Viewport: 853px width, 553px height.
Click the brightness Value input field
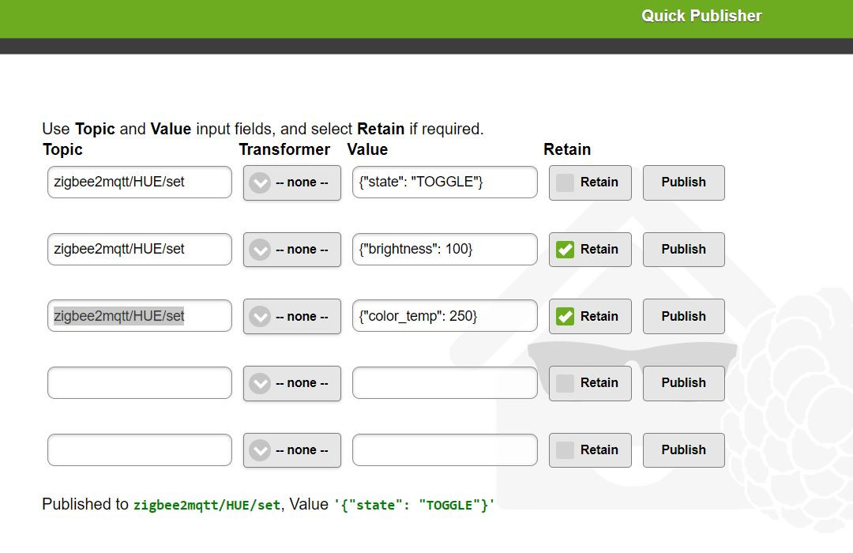point(445,250)
